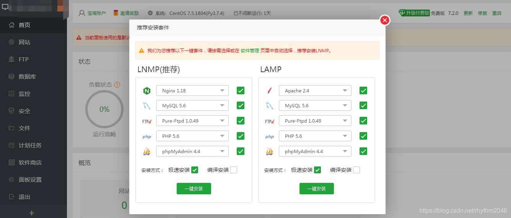
Task: Uncheck LNMP Pure-Ftpd checkbox
Action: (x=241, y=121)
